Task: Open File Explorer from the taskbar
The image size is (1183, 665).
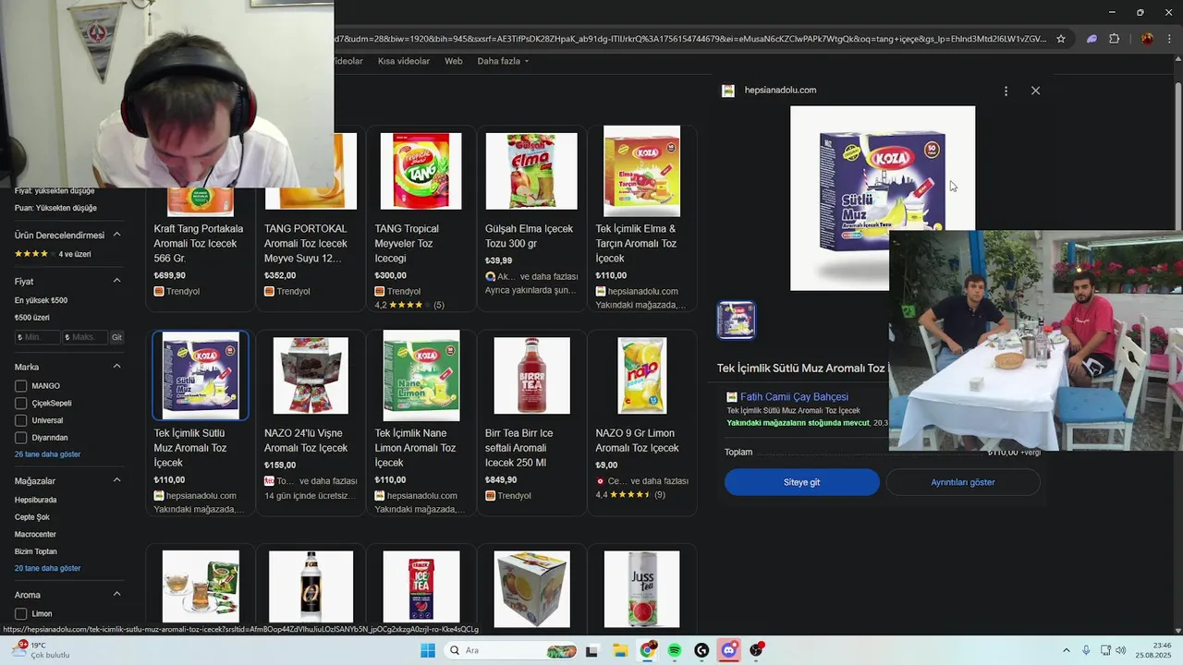Action: (x=620, y=650)
